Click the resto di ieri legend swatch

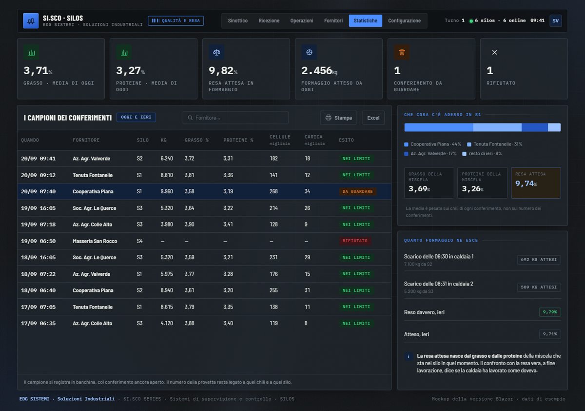coord(465,154)
